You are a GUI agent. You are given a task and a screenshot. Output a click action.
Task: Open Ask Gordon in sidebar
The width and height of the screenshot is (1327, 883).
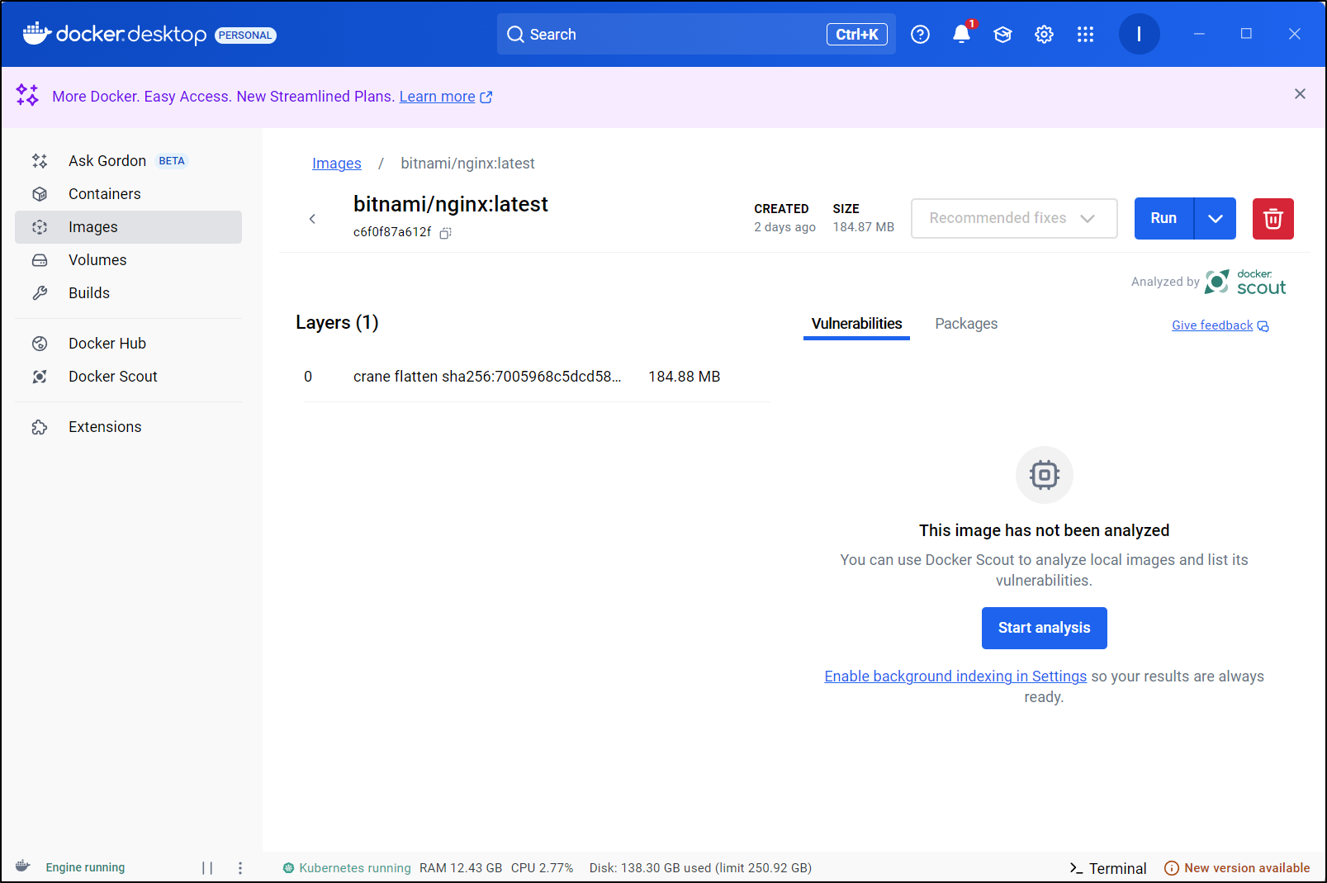[128, 161]
